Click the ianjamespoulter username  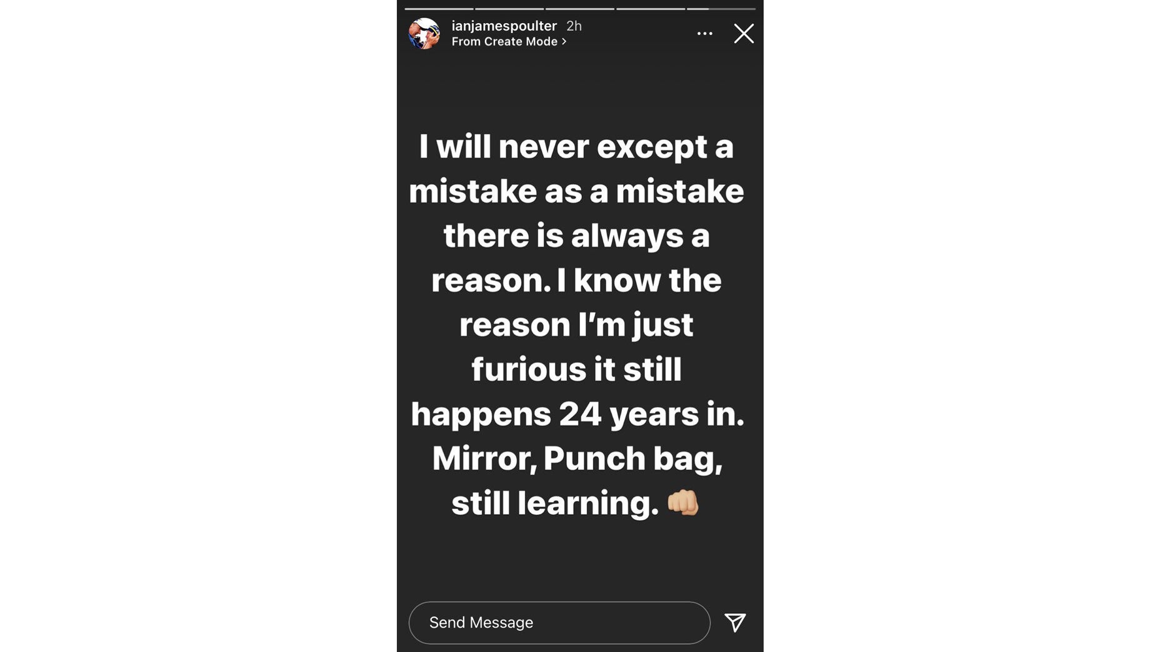click(x=504, y=26)
